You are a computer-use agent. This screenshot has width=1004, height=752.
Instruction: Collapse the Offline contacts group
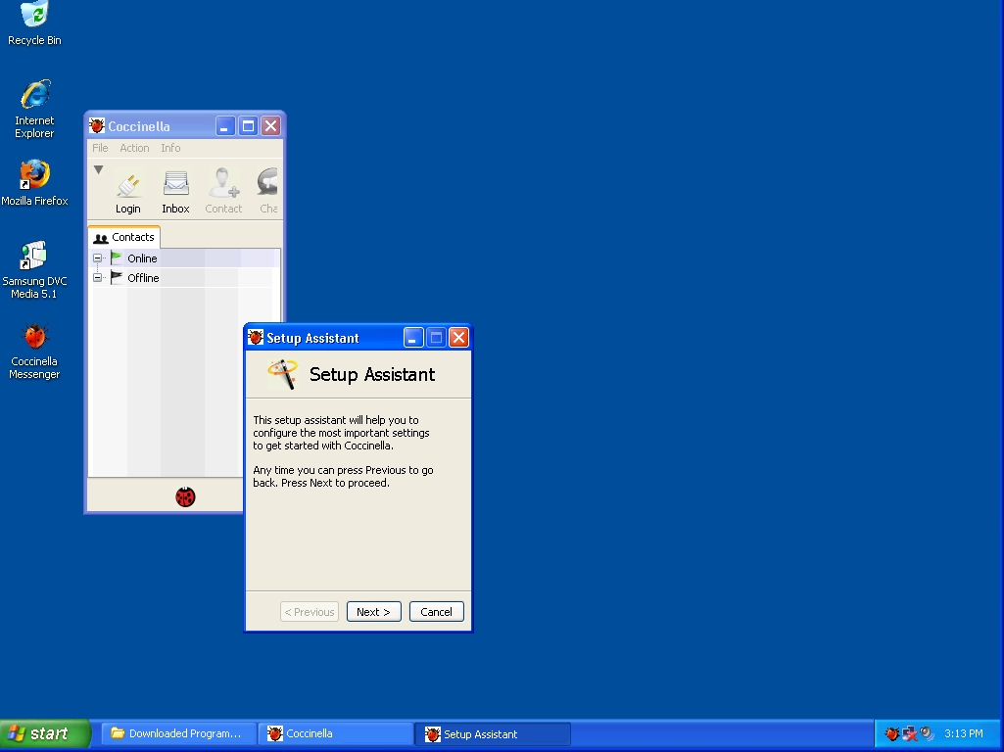click(97, 277)
